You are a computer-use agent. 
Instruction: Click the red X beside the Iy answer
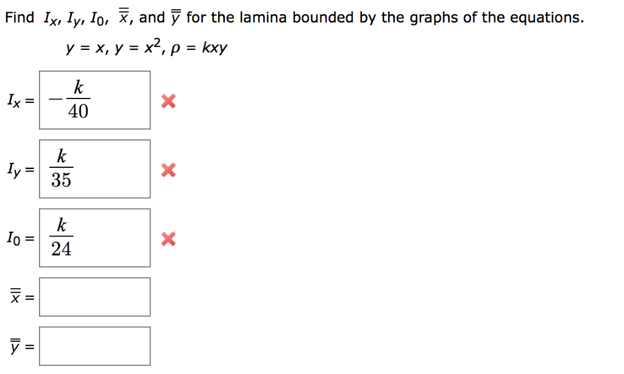(x=168, y=170)
